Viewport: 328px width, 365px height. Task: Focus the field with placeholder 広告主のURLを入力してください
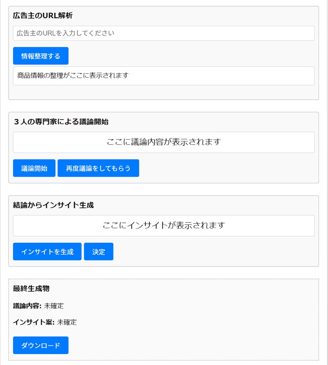(164, 33)
